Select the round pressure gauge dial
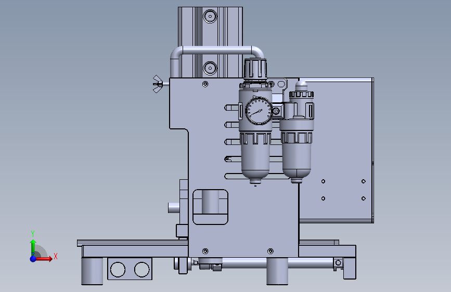The width and height of the screenshot is (451, 292). [259, 111]
